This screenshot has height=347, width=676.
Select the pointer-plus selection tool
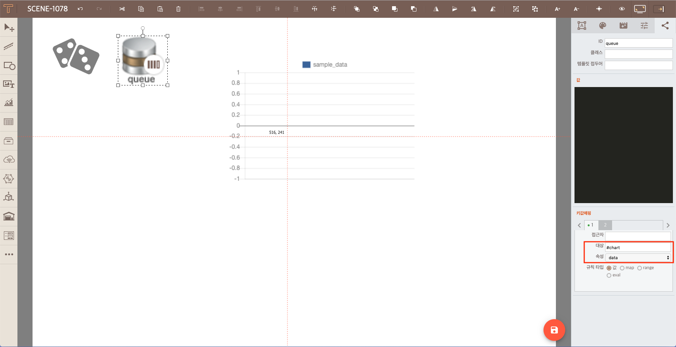click(9, 28)
